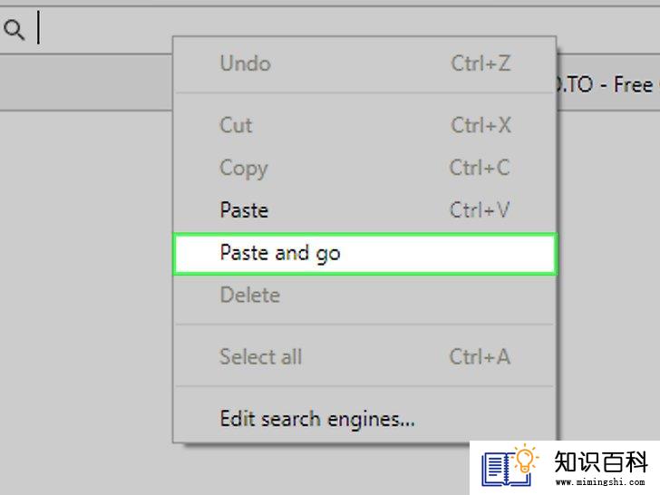Click the Ctrl+Z shortcut label

click(x=480, y=64)
